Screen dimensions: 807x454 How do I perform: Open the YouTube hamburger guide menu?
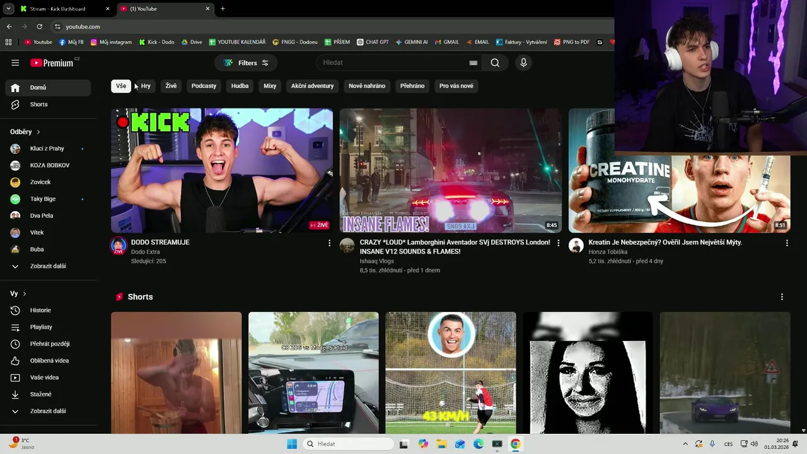(x=15, y=62)
